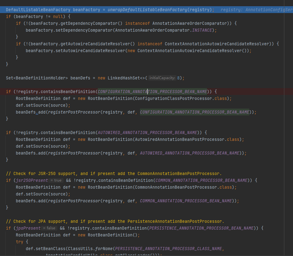This screenshot has height=256, width=293.
Task: Click the empty 'new RootBeanDefinition()' constructor call
Action: point(108,235)
